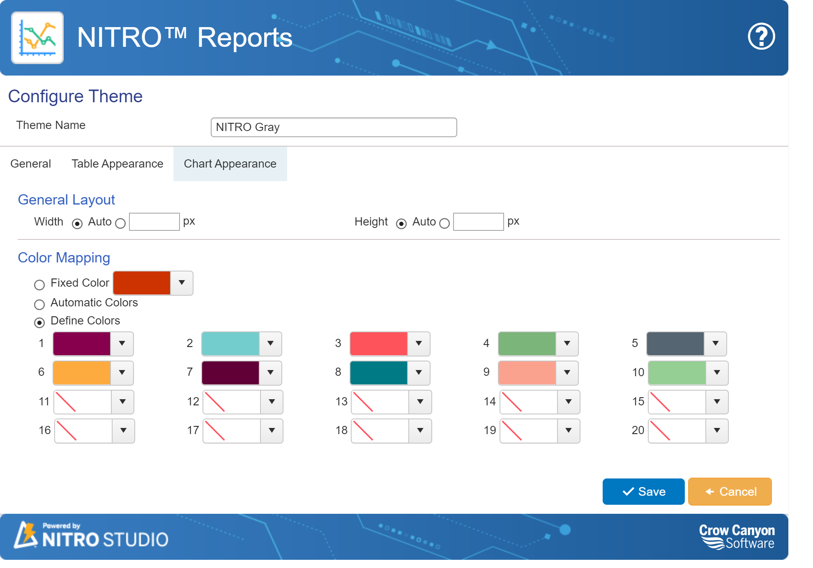This screenshot has height=568, width=813.
Task: Click the empty color 14 swatch
Action: tap(529, 402)
